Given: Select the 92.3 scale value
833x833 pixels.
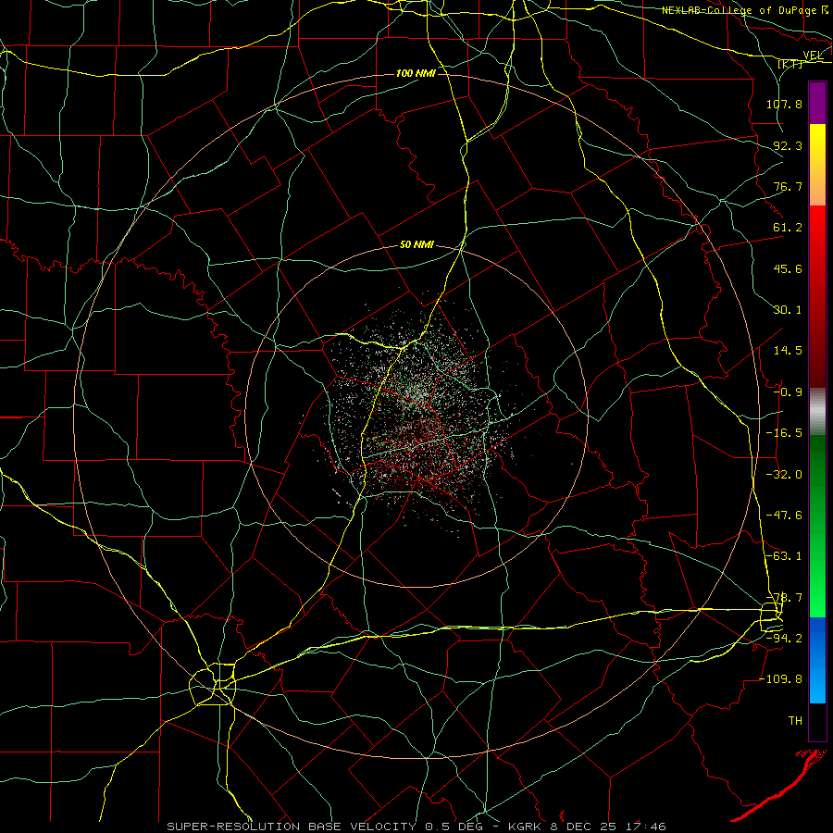Looking at the screenshot, I should [788, 145].
